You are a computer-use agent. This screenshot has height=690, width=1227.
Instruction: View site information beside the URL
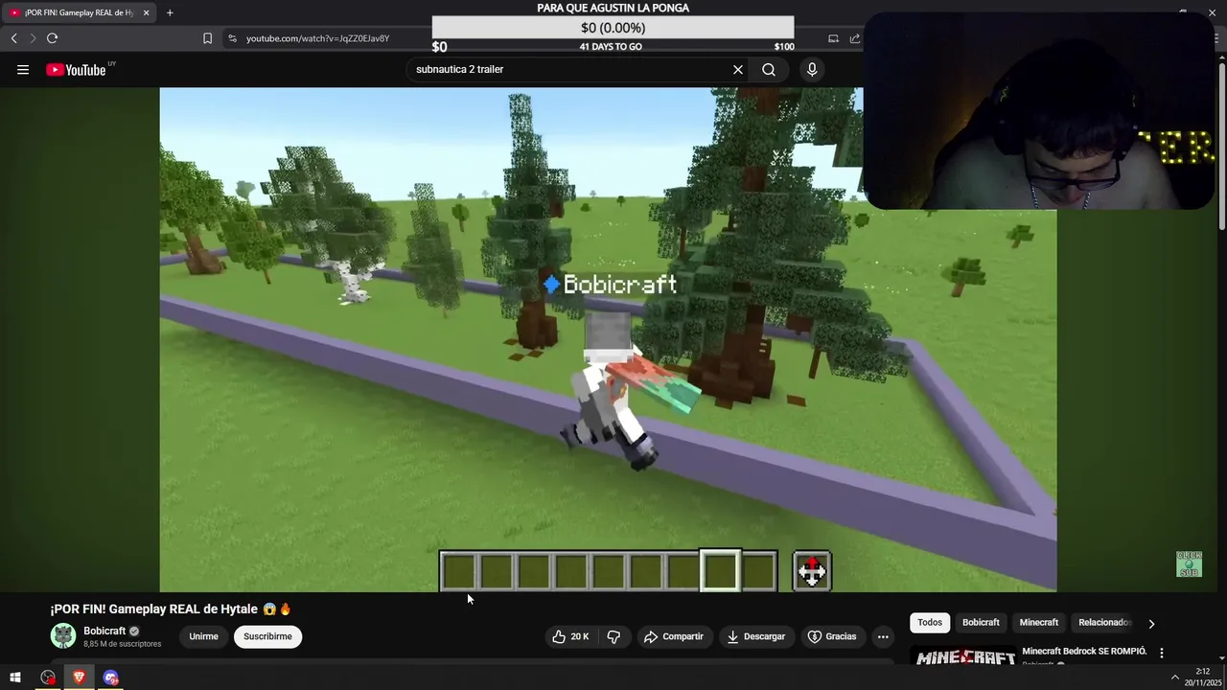click(x=232, y=38)
